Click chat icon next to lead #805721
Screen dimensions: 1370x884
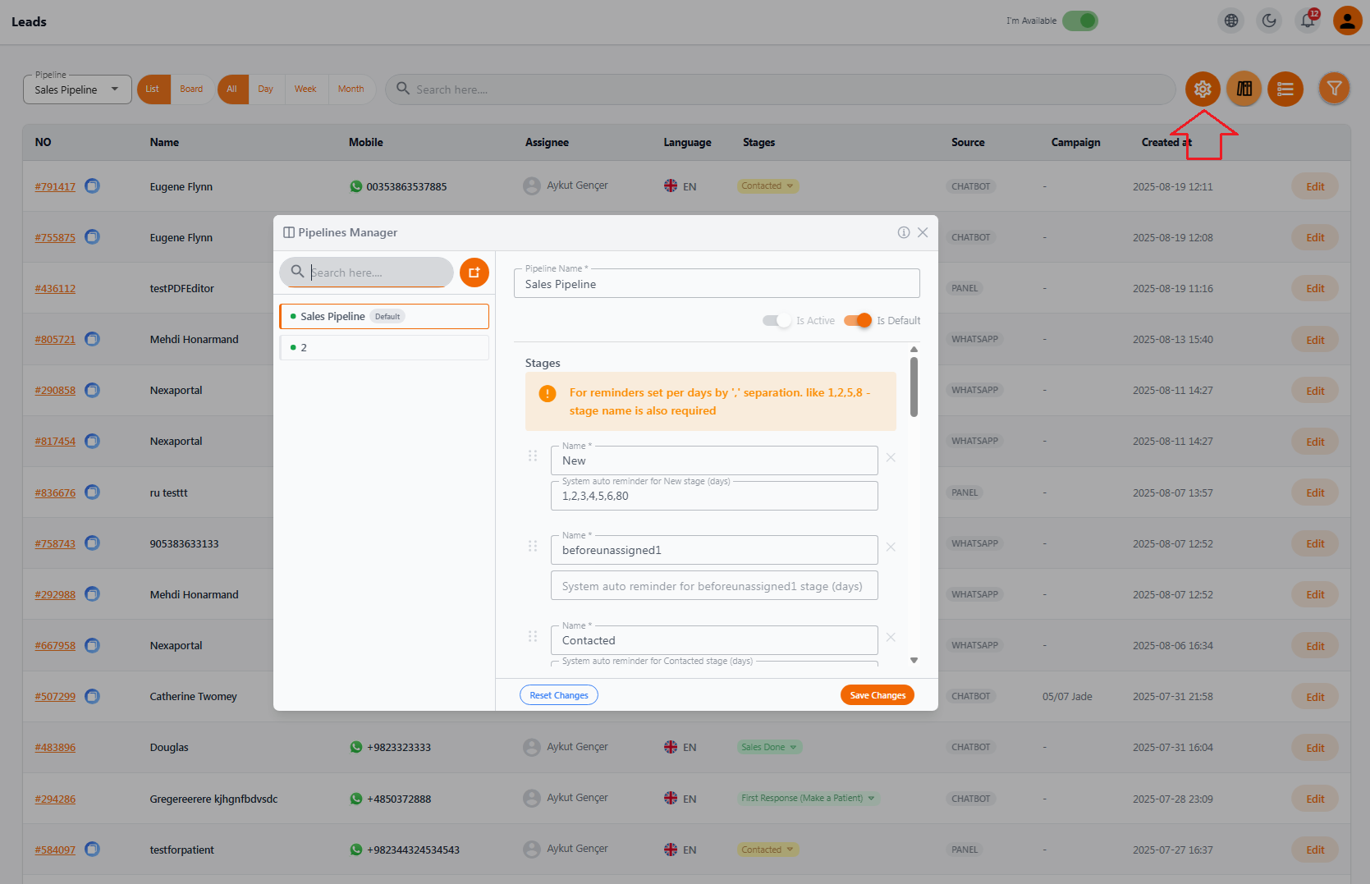click(93, 339)
